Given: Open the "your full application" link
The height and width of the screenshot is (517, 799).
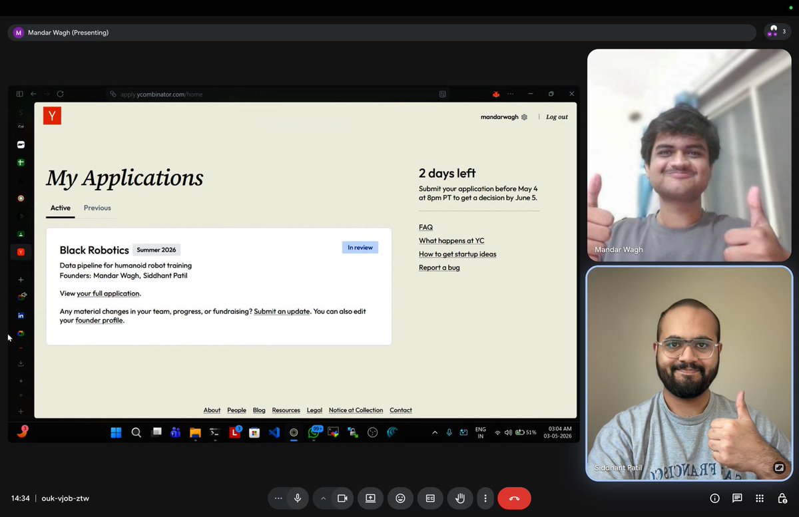Looking at the screenshot, I should 108,293.
